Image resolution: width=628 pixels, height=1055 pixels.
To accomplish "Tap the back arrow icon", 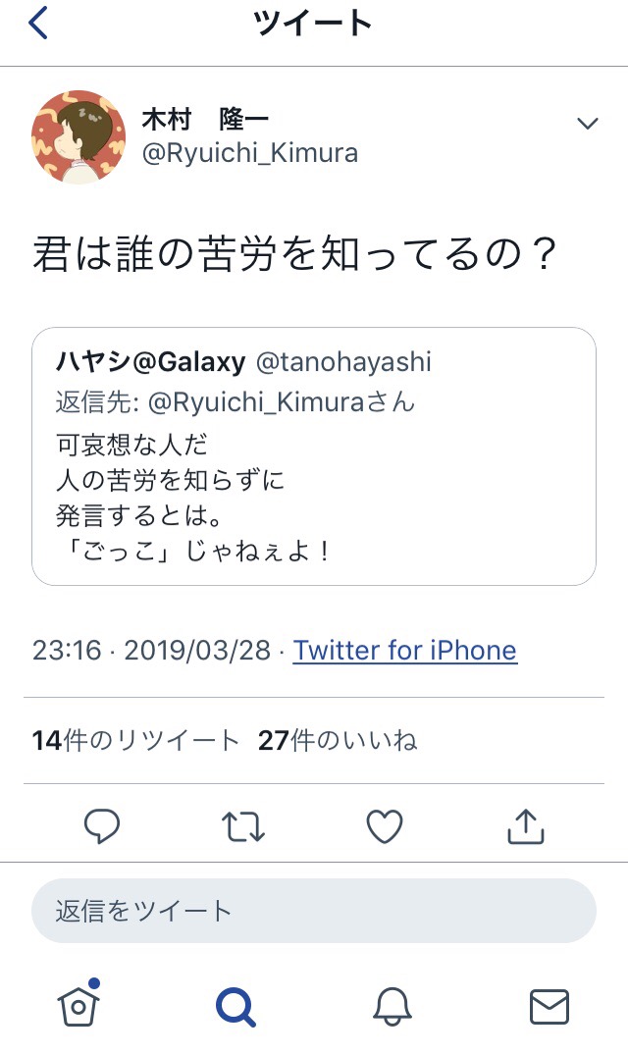I will point(38,23).
